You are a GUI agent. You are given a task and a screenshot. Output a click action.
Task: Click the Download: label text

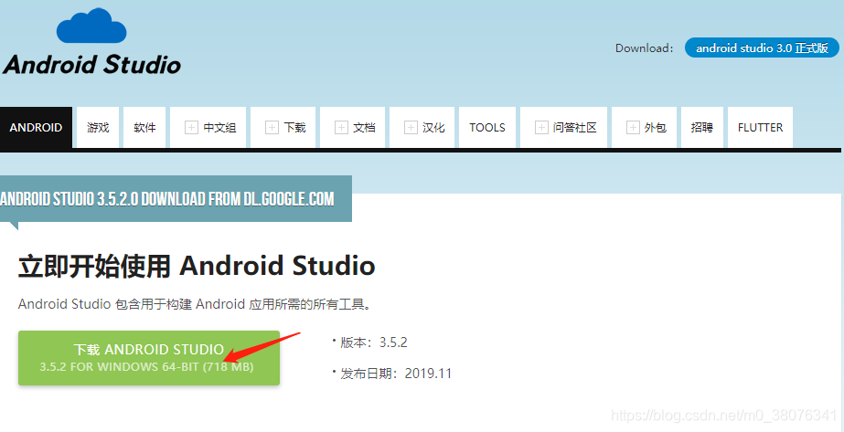point(645,47)
